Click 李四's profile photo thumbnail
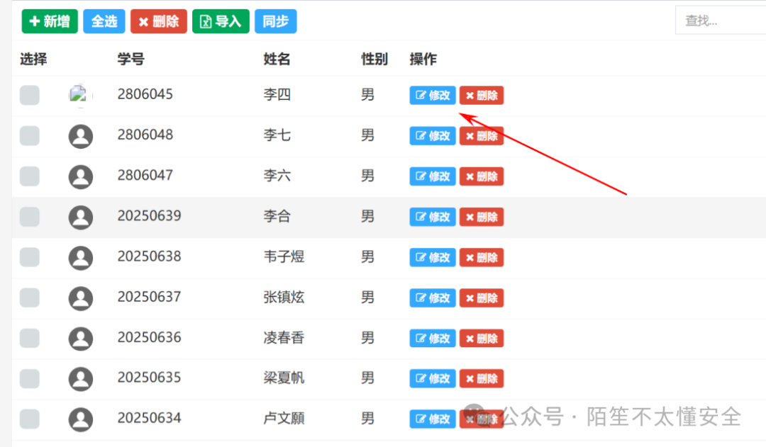766x447 pixels. point(80,94)
